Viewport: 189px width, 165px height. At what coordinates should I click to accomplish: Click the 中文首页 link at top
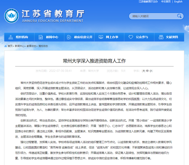(x=166, y=2)
